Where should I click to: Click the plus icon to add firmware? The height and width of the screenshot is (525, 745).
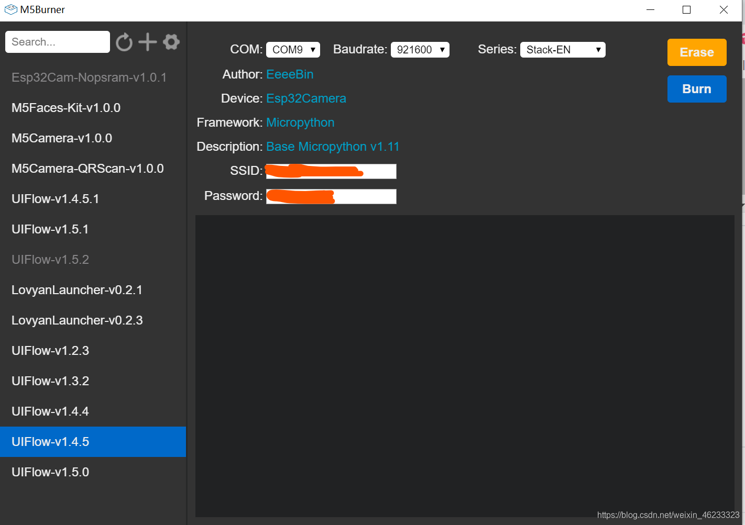coord(148,42)
